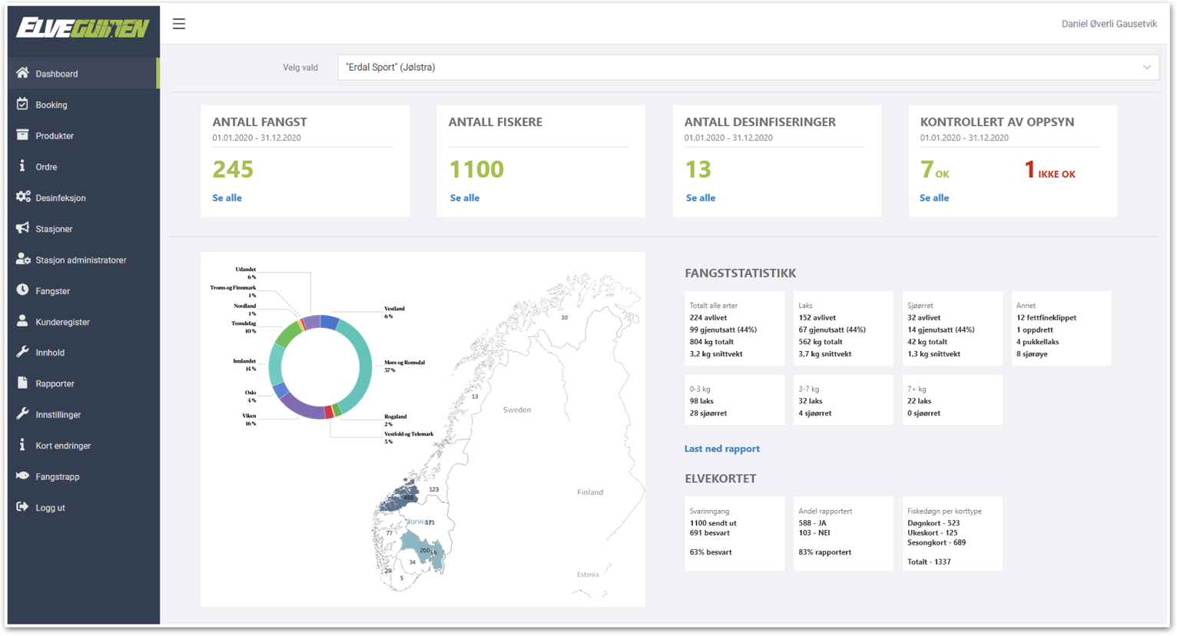
Task: Click the Elveguiden logo
Action: [x=82, y=28]
